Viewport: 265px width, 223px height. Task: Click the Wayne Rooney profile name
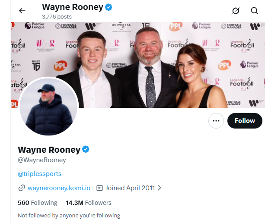49,150
